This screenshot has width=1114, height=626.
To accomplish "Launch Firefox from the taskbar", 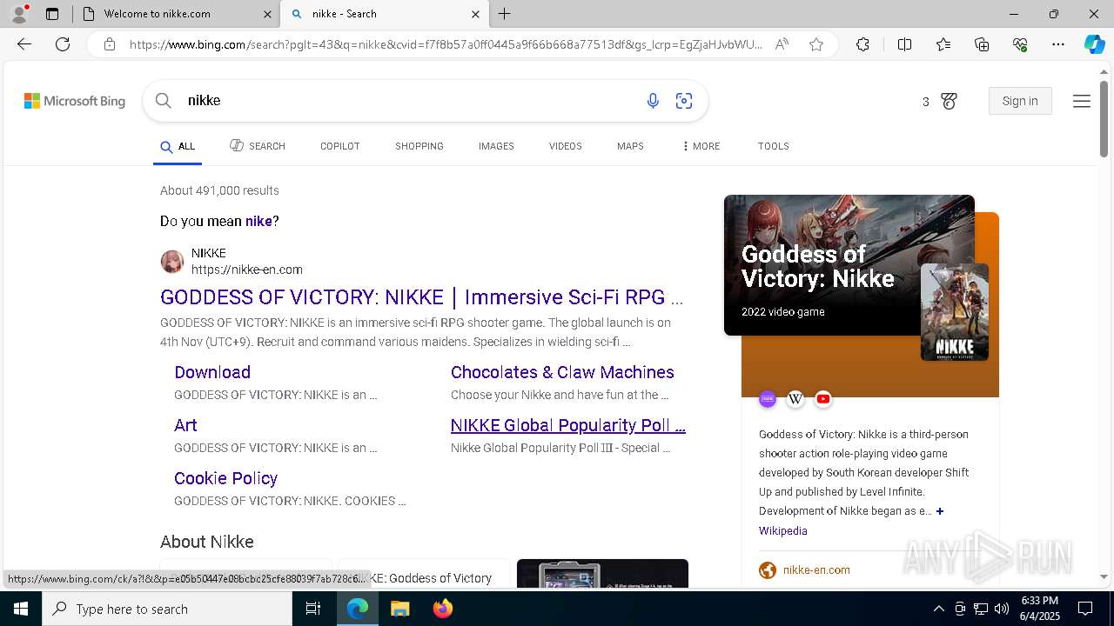I will point(443,609).
